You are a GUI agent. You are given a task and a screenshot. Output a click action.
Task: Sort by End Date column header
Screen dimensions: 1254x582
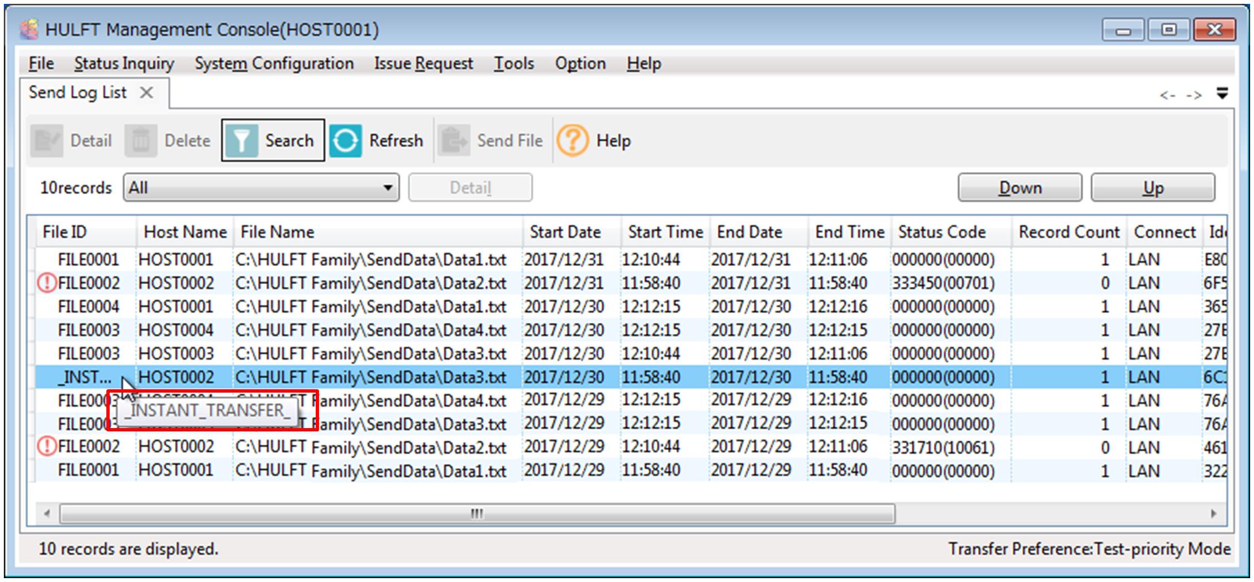pos(758,232)
